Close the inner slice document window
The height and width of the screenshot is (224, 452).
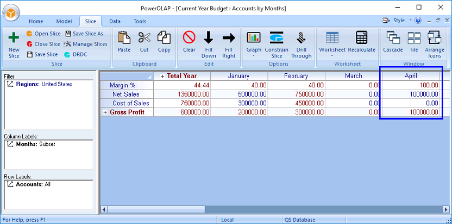click(447, 21)
